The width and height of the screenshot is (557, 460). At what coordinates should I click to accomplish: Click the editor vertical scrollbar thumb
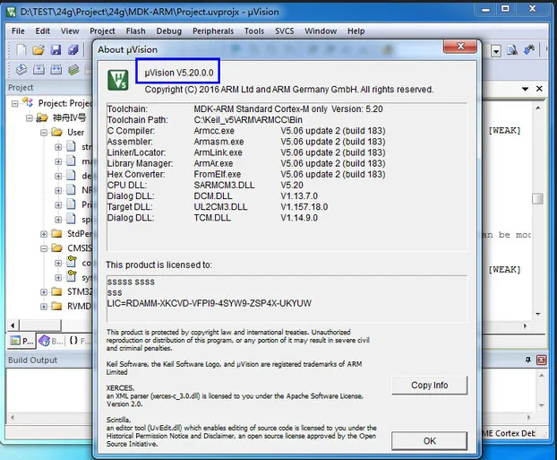click(537, 198)
